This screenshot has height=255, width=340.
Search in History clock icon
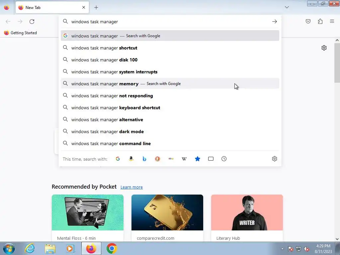coord(224,159)
